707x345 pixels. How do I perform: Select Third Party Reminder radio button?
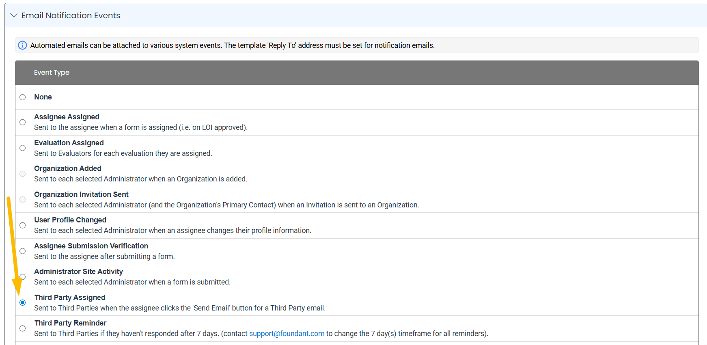coord(23,328)
